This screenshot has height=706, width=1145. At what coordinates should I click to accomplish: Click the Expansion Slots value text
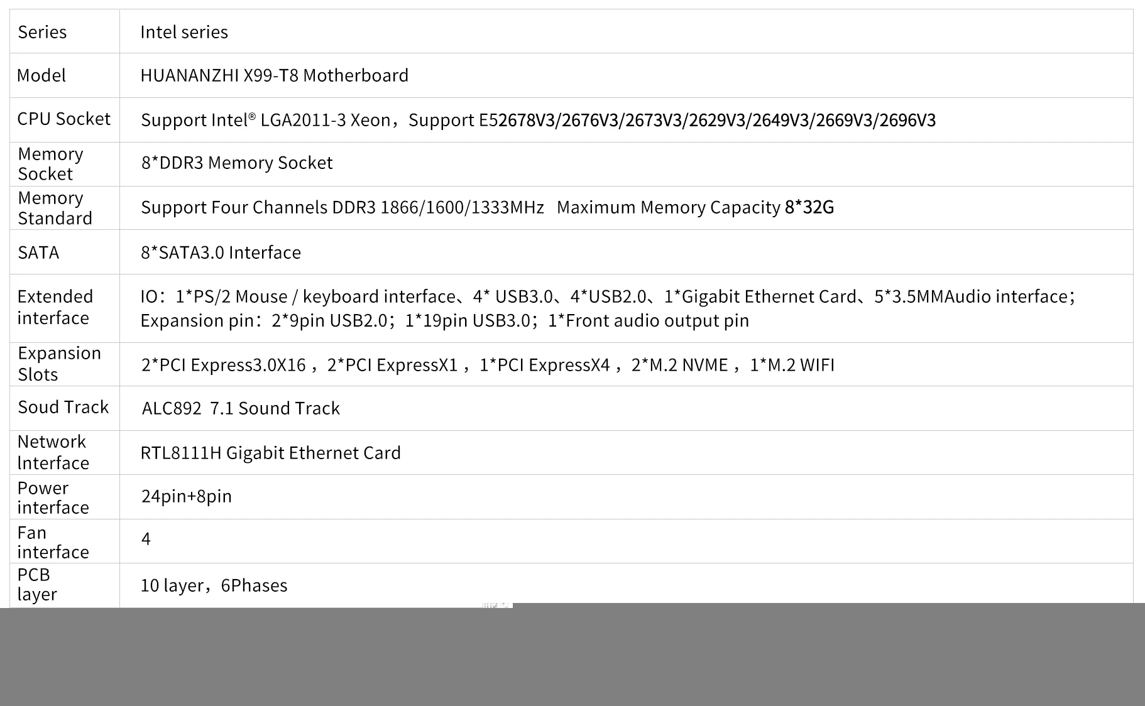488,365
